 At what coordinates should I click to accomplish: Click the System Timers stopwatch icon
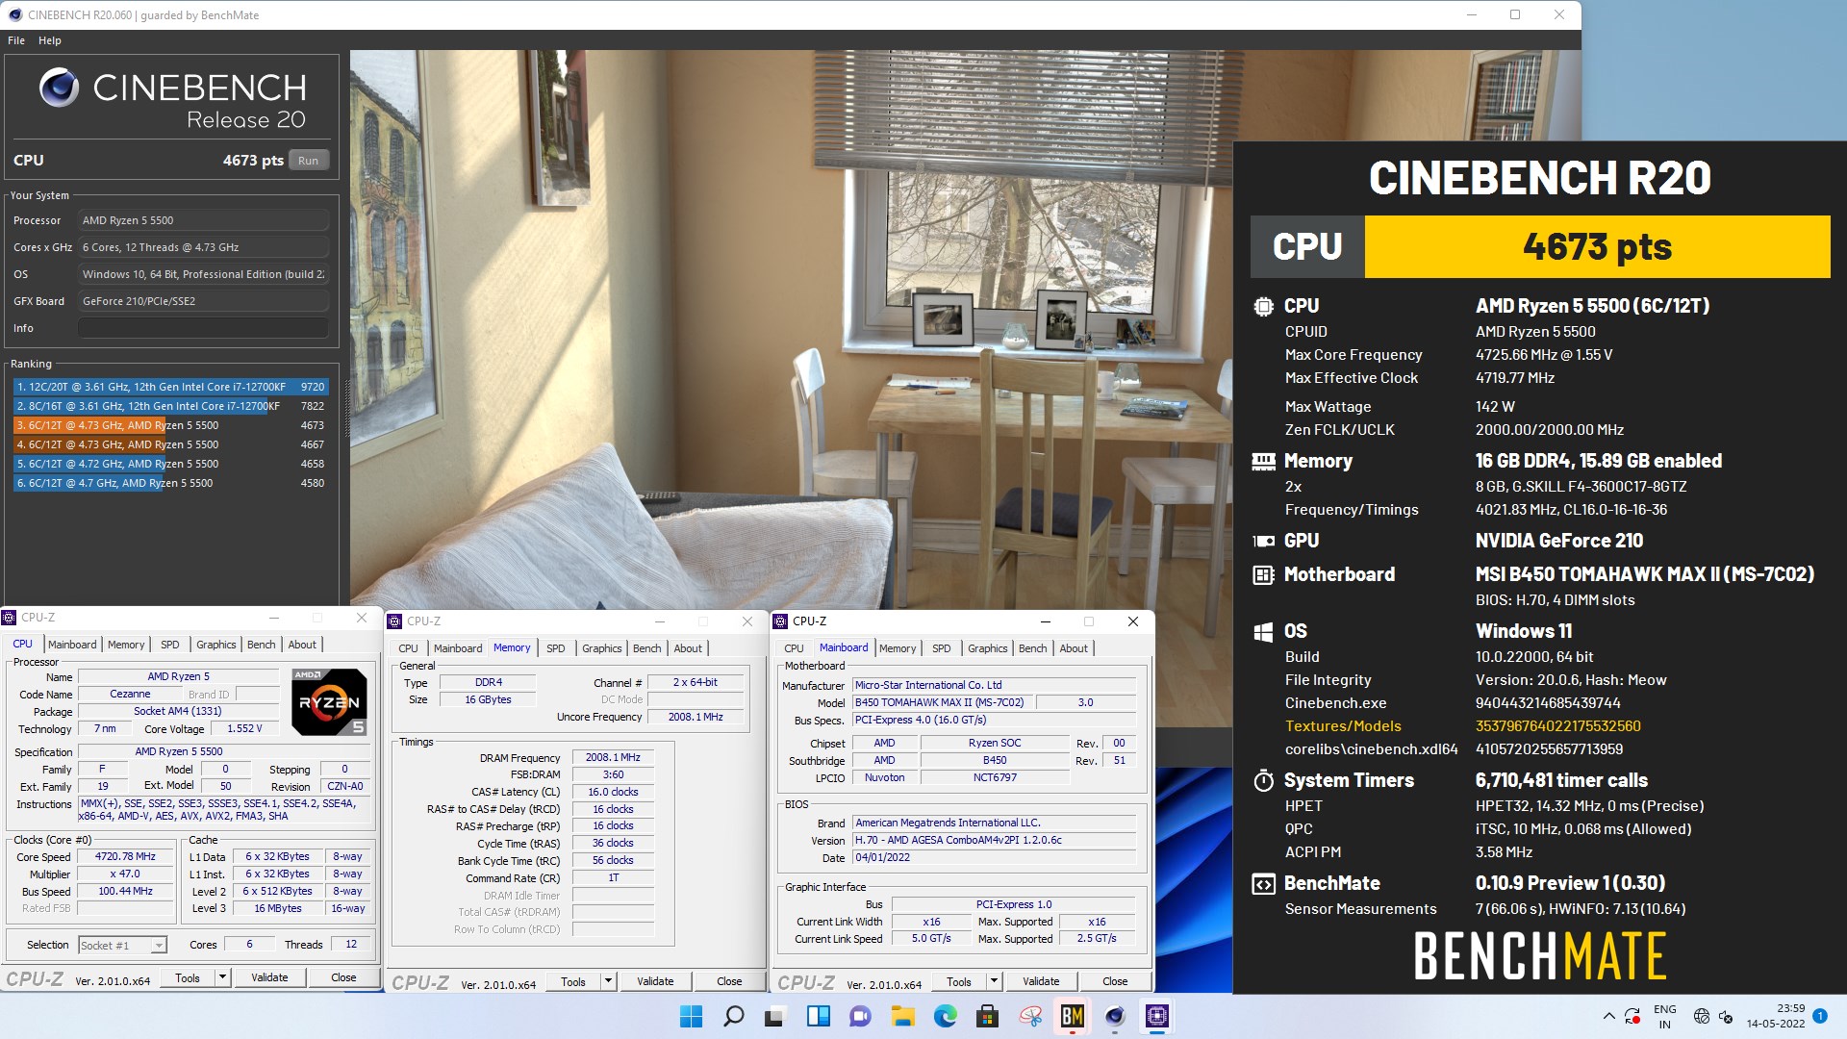[x=1263, y=780]
